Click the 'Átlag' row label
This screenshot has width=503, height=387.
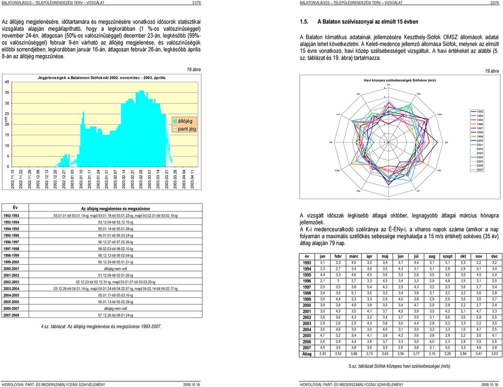click(307, 354)
